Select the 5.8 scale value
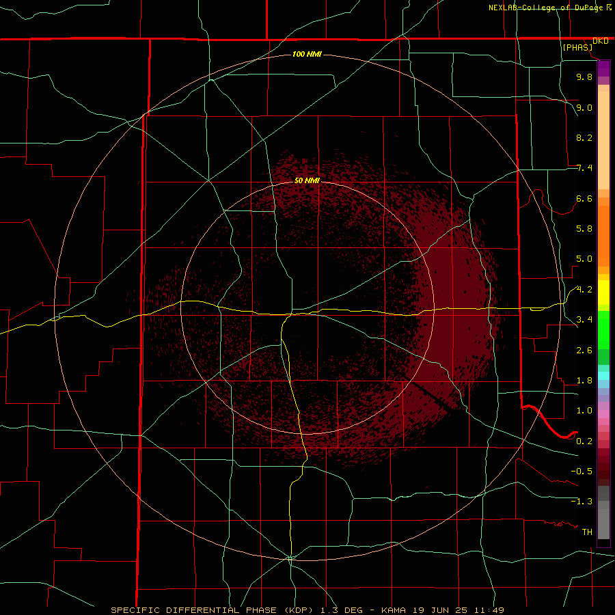615x615 pixels. click(584, 228)
